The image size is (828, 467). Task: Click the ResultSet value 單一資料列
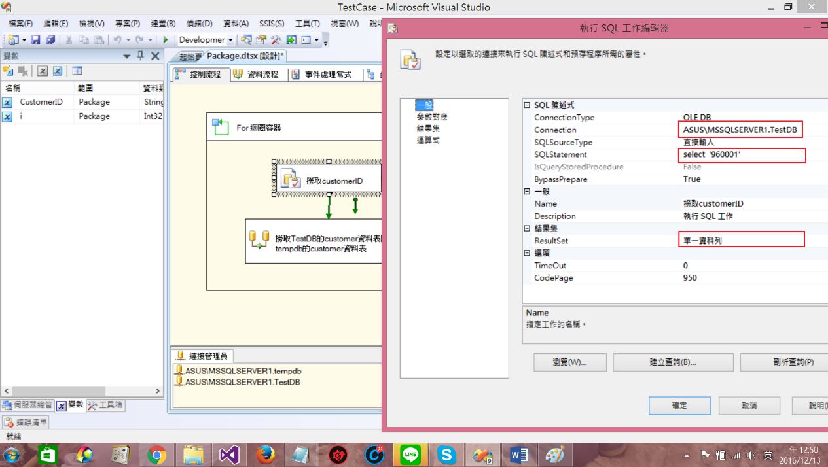coord(741,239)
